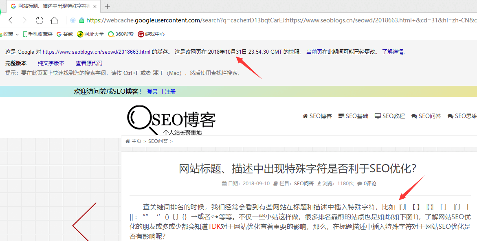Screen dimensions: 477x241
Task: Switch to 纯文字版本 view
Action: click(51, 63)
